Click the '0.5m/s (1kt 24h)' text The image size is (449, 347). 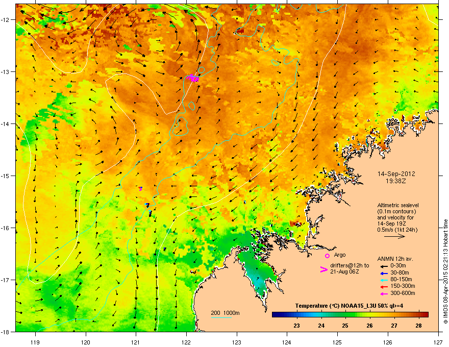[x=397, y=230]
